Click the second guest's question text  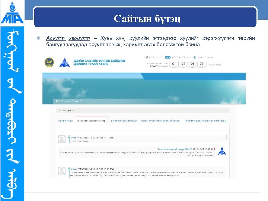tap(147, 174)
